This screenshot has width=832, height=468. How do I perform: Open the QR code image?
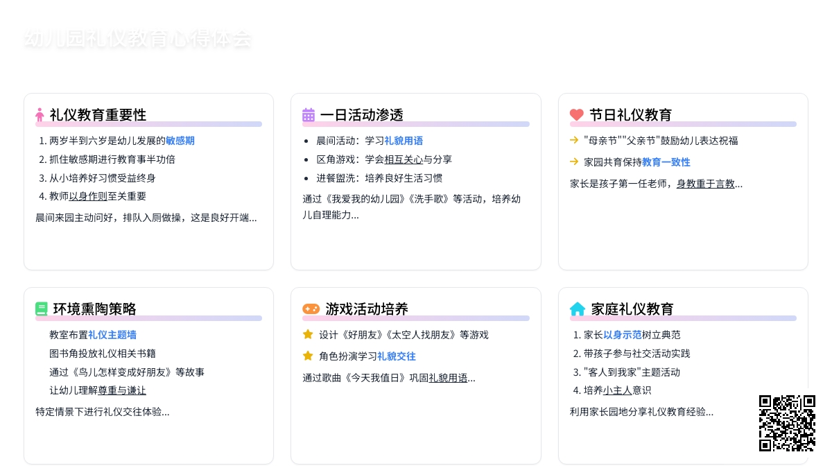click(x=787, y=423)
